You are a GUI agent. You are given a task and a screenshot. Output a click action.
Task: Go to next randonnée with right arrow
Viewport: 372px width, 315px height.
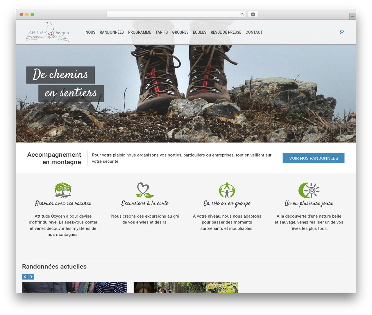pos(31,277)
